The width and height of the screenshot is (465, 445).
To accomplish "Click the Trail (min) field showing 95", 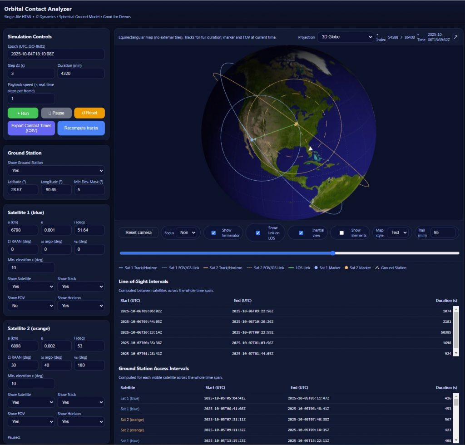I will tap(443, 233).
